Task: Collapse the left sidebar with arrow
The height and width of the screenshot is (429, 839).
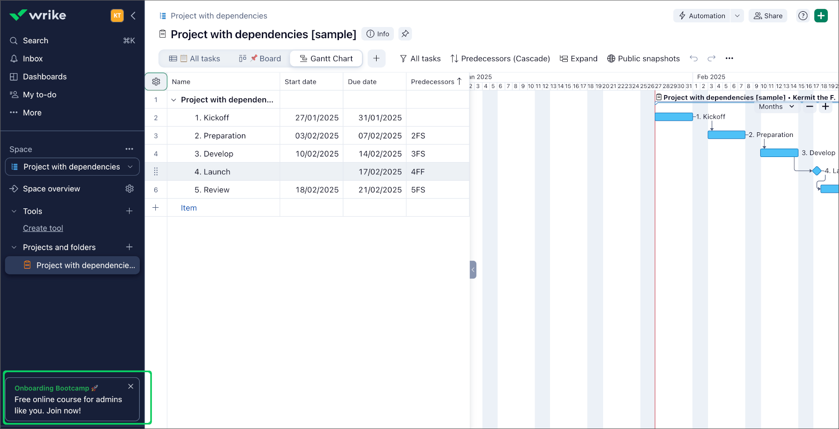Action: tap(133, 16)
